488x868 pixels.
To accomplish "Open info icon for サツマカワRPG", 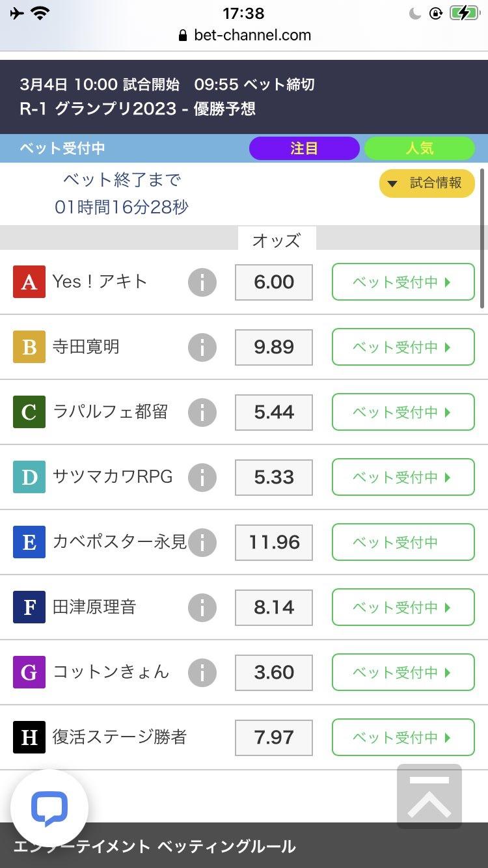I will pyautogui.click(x=202, y=478).
